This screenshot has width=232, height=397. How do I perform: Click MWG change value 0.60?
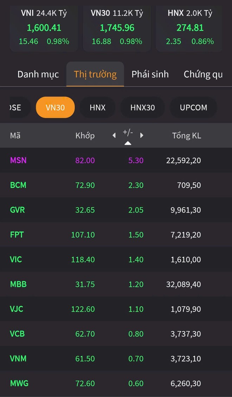pyautogui.click(x=136, y=383)
